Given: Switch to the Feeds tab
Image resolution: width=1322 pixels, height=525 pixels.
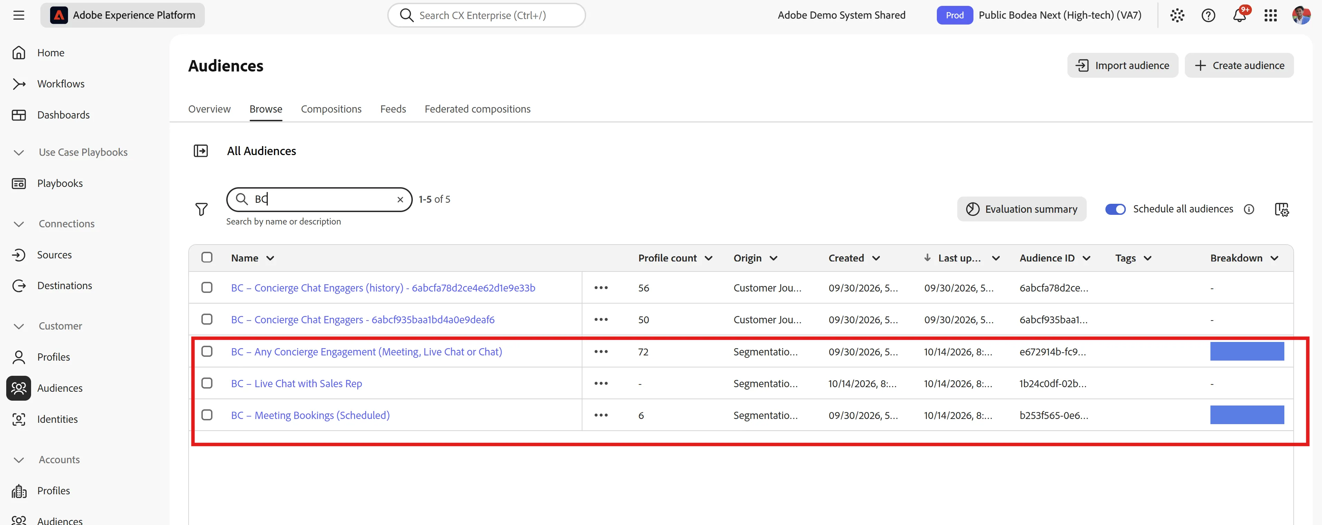Looking at the screenshot, I should pyautogui.click(x=393, y=109).
